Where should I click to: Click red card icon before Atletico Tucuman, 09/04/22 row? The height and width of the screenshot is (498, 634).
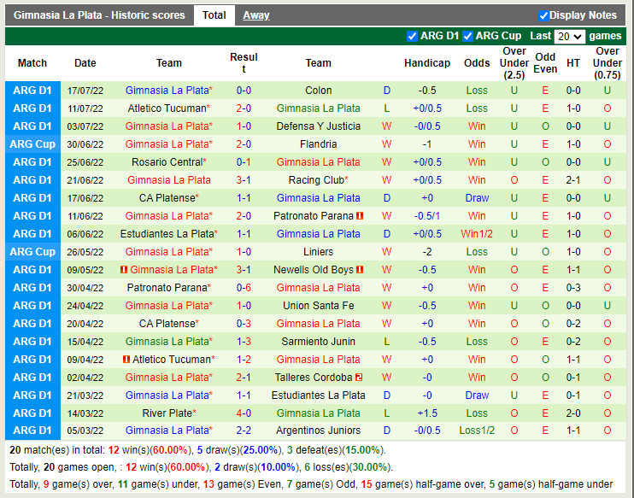coord(126,360)
